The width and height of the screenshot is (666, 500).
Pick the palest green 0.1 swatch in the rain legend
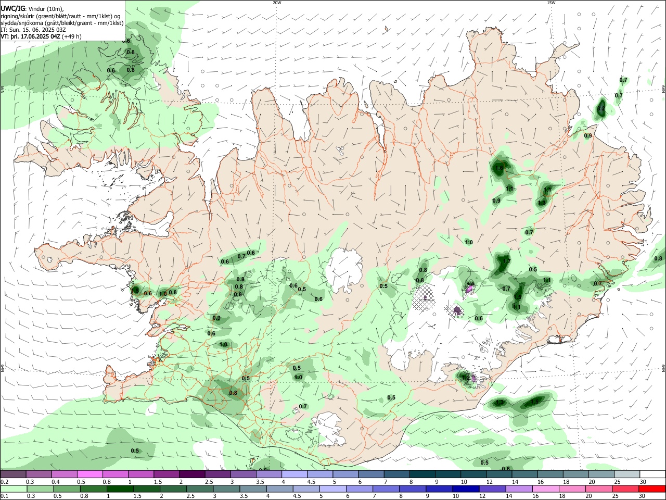(13, 489)
